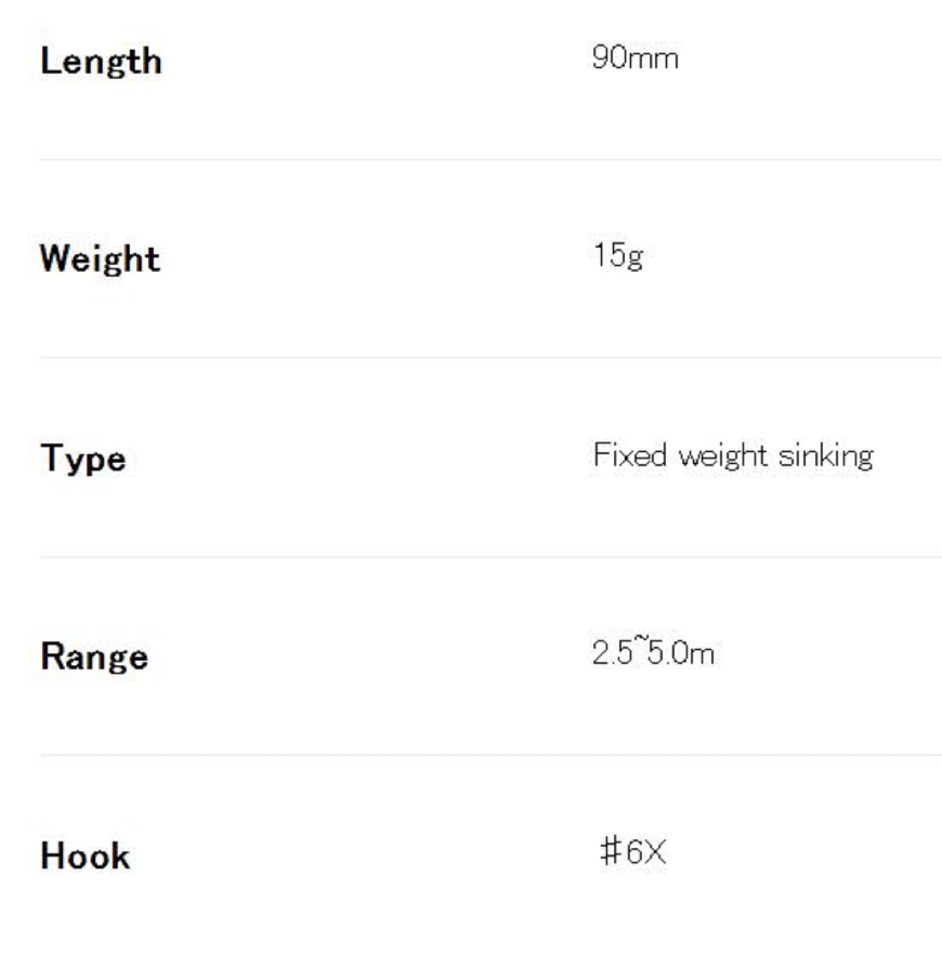The width and height of the screenshot is (942, 954).
Task: Select the 15g weight value
Action: [618, 256]
